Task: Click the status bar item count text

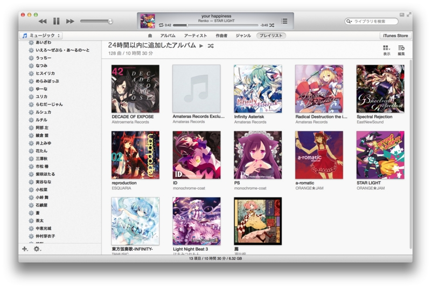Action: tap(215, 258)
